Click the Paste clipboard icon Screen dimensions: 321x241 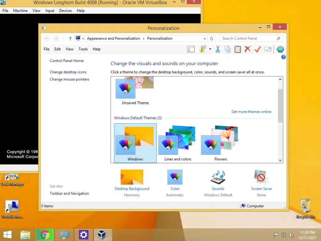238,49
